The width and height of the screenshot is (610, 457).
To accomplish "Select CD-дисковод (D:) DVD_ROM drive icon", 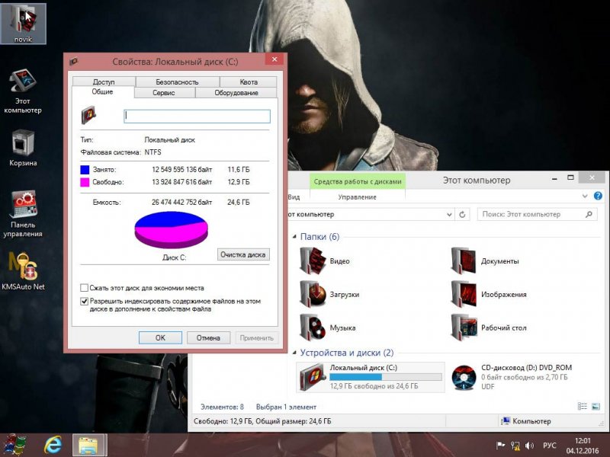I will (464, 377).
